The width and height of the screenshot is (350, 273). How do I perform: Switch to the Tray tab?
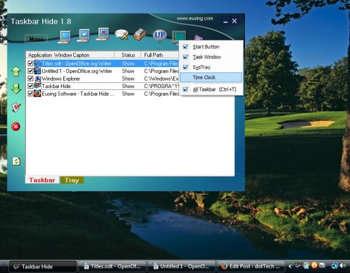click(x=72, y=180)
